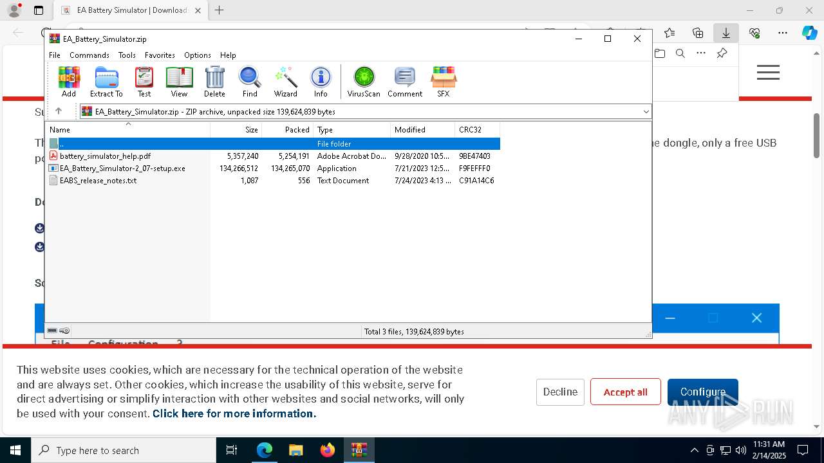Open the Wizard tool
Screen dimensions: 824x463
tap(285, 82)
